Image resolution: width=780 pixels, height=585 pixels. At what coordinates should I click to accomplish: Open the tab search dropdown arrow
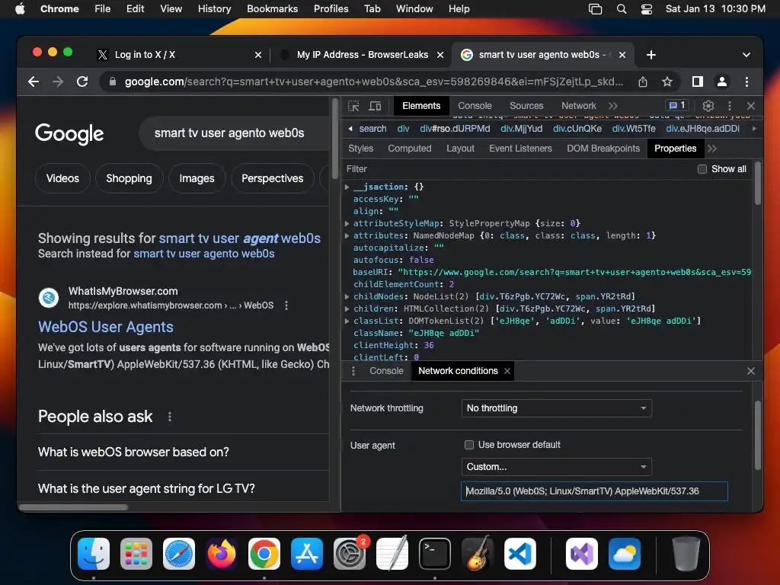click(746, 55)
